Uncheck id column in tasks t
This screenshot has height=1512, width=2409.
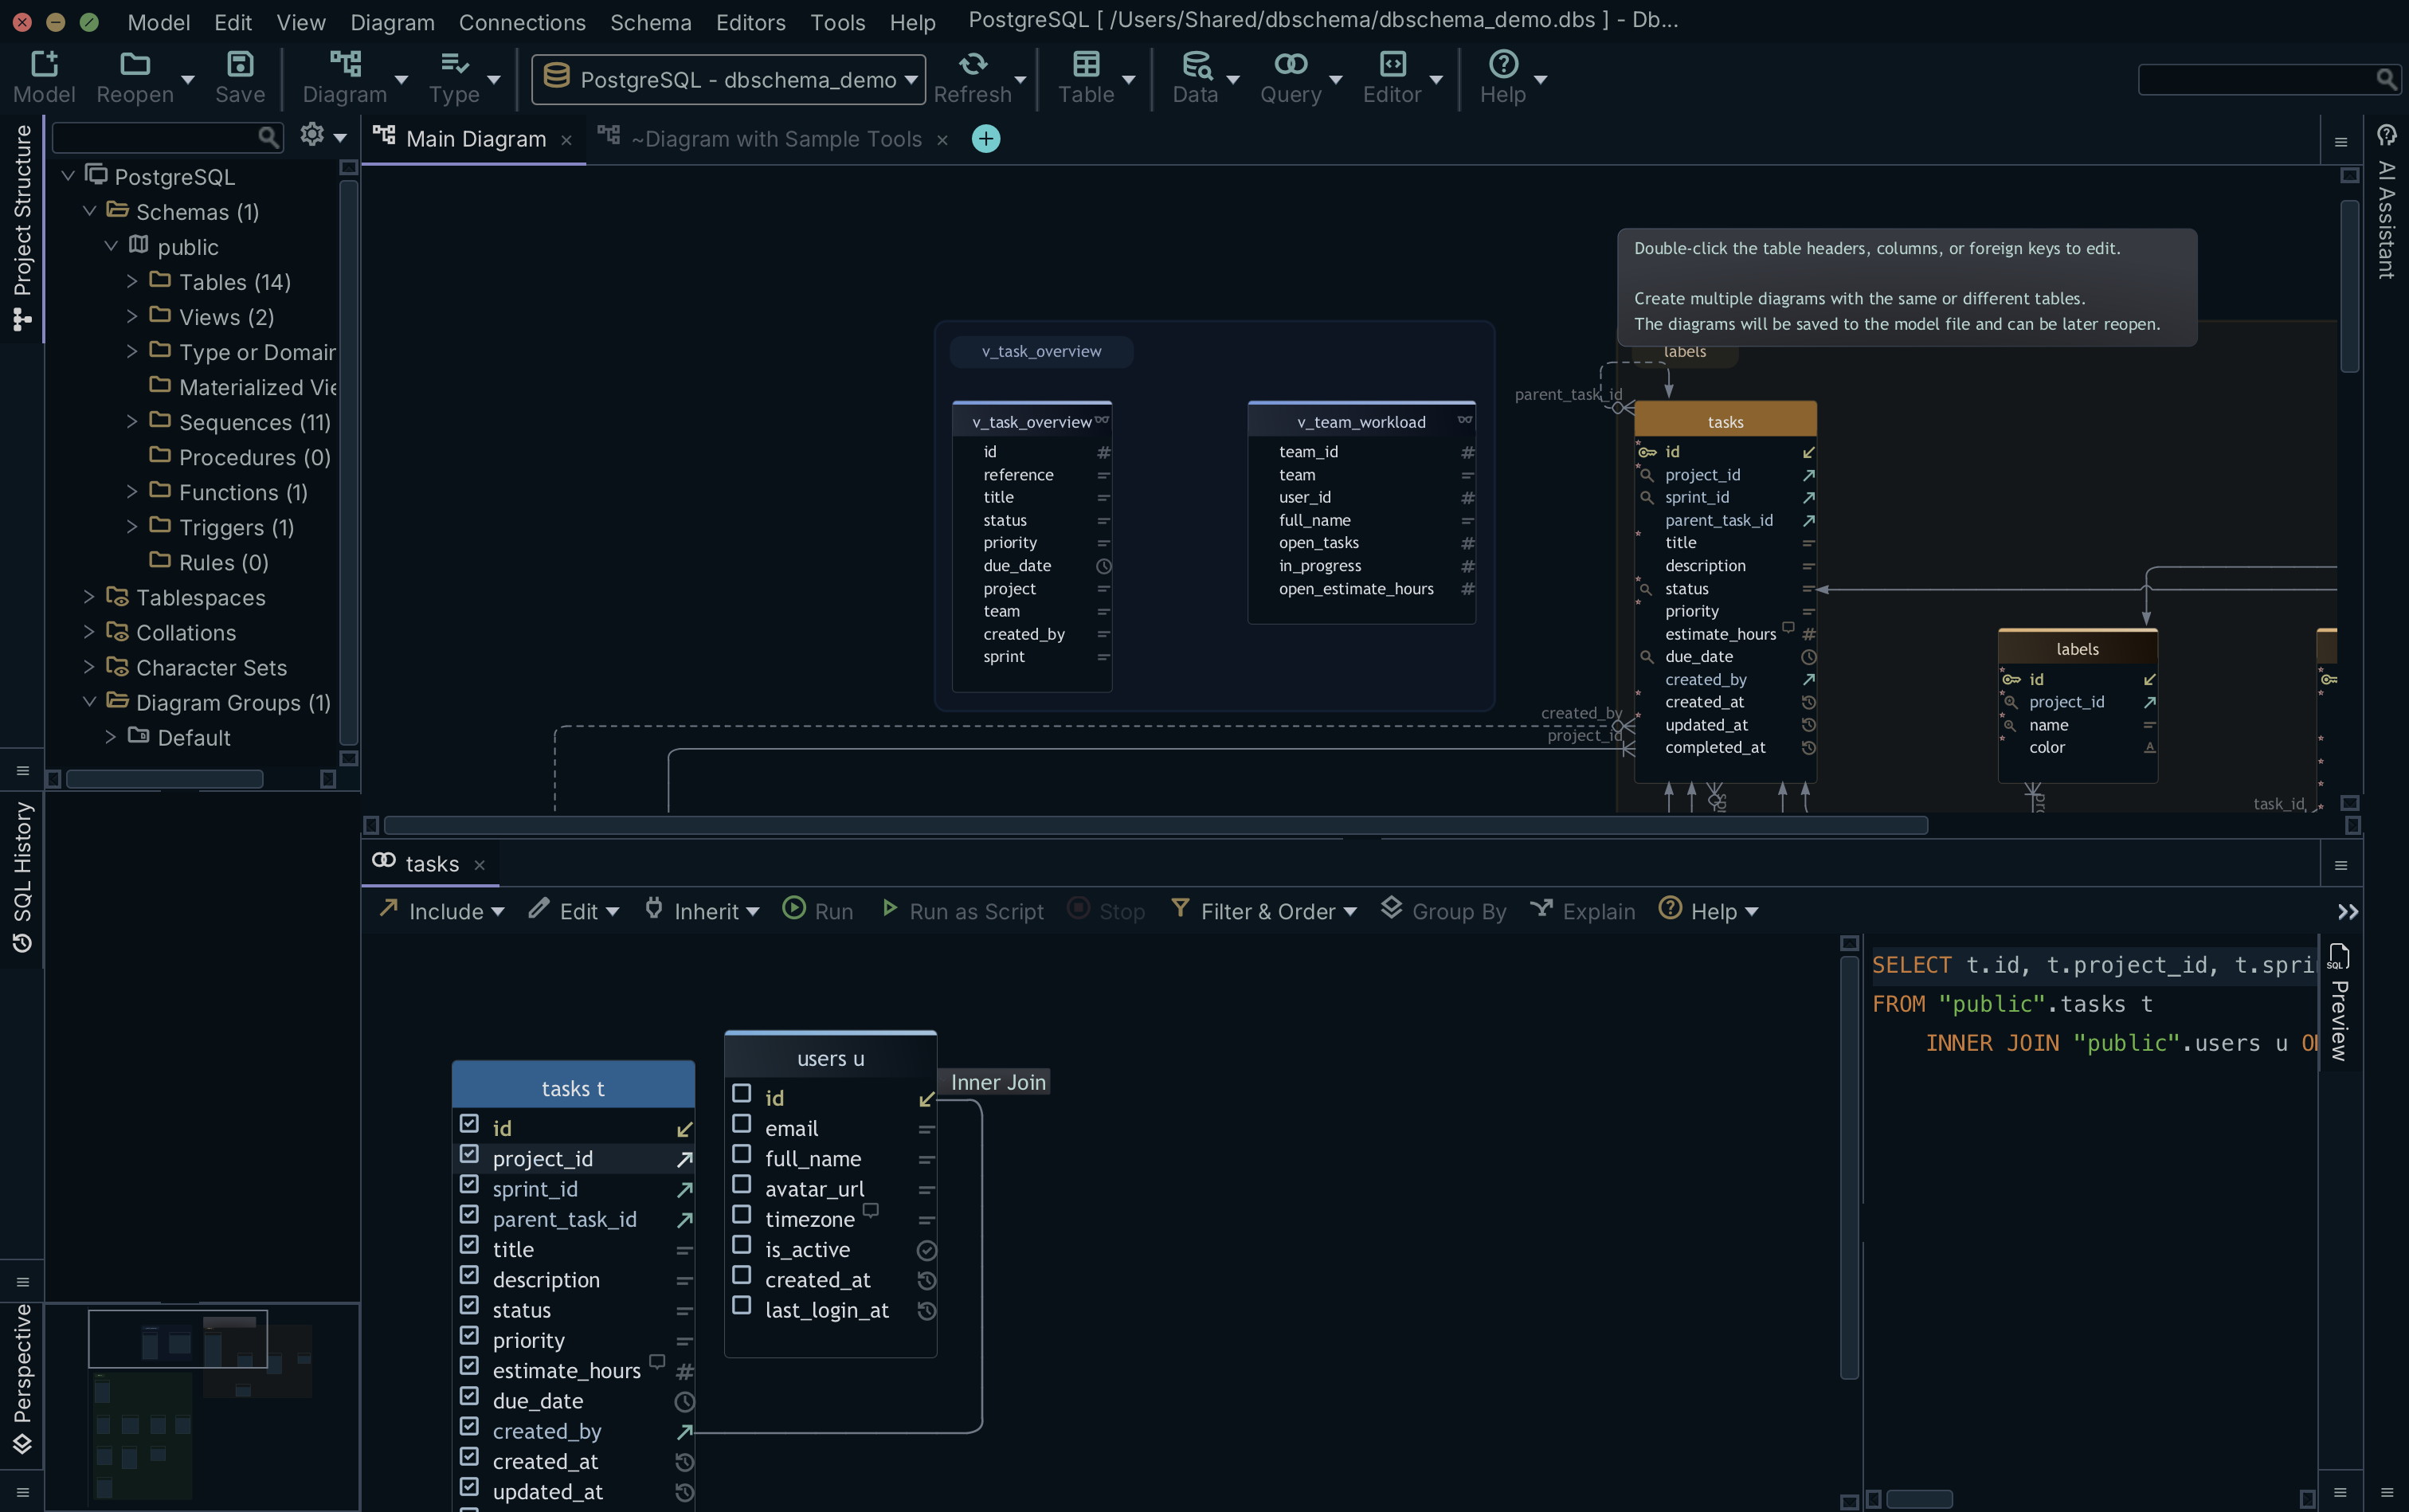pos(469,1124)
